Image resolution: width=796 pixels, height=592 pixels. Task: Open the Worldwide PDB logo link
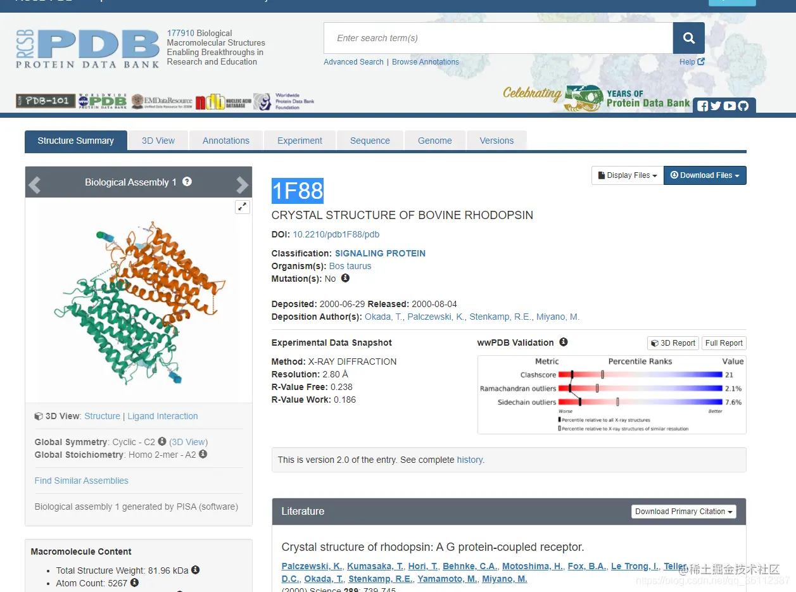click(103, 101)
